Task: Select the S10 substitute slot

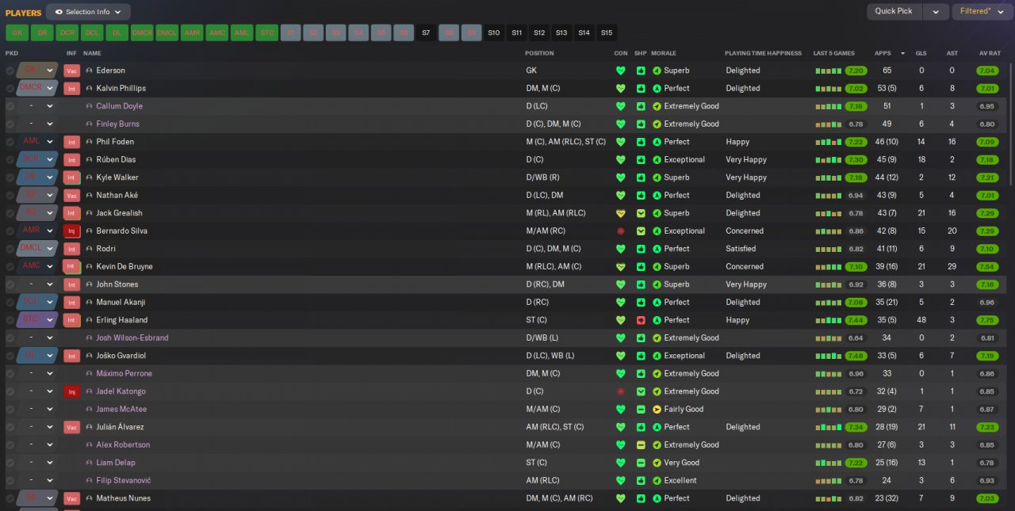Action: [494, 33]
